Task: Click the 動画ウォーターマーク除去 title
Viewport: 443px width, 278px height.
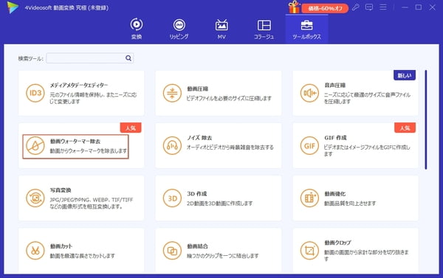Action: point(75,141)
